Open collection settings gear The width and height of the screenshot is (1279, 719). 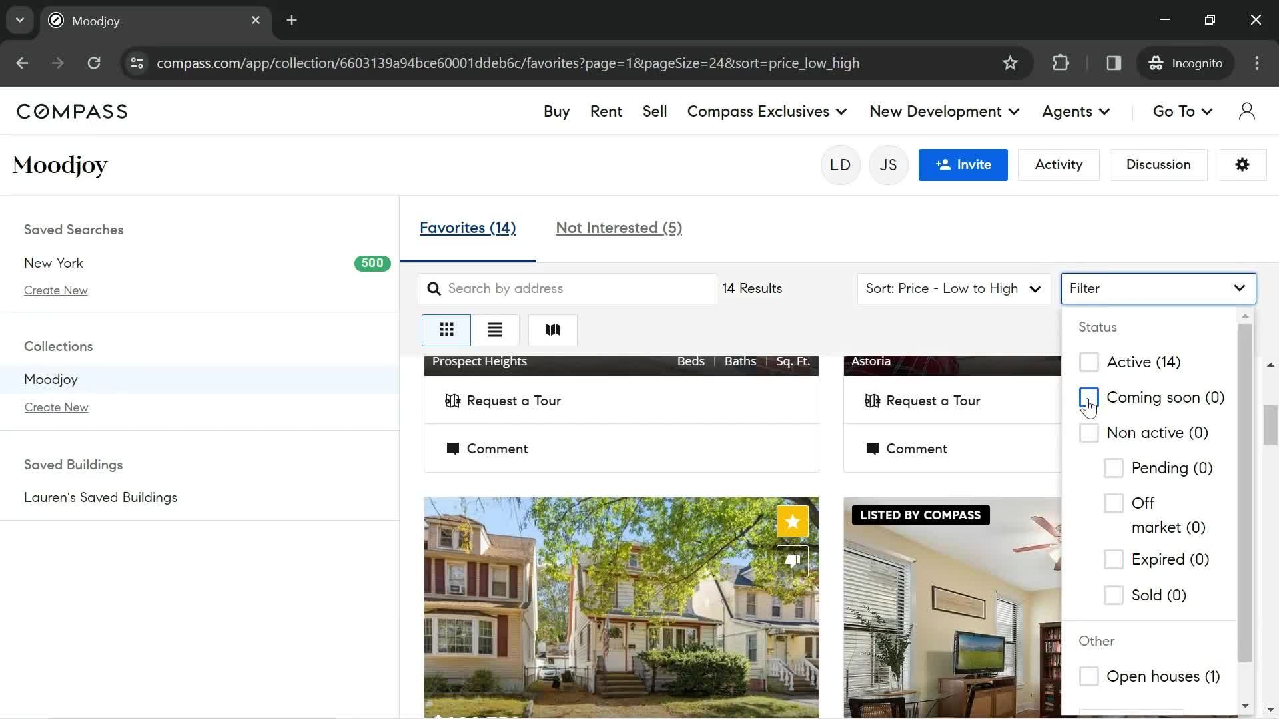(1242, 164)
